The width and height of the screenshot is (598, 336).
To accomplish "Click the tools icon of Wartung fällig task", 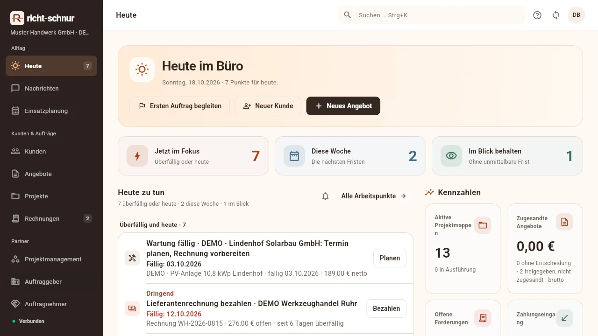I will pyautogui.click(x=132, y=258).
